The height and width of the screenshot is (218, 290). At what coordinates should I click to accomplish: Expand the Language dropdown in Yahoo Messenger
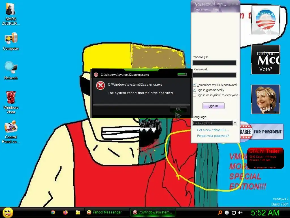point(235,123)
